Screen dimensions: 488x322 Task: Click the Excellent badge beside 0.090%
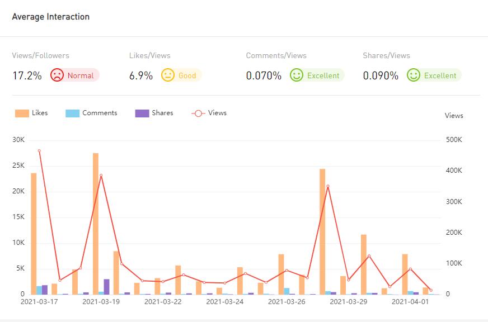[x=440, y=75]
